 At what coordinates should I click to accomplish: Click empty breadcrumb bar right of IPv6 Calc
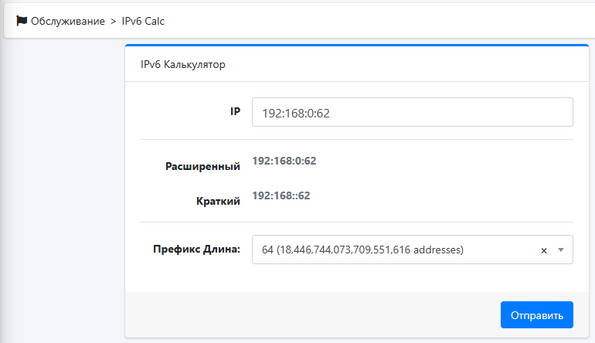371,21
